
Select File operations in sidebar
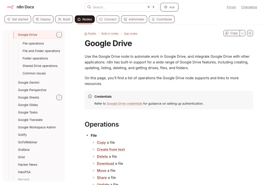pos(33,43)
